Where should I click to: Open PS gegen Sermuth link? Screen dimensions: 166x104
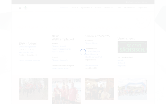click(x=59, y=46)
